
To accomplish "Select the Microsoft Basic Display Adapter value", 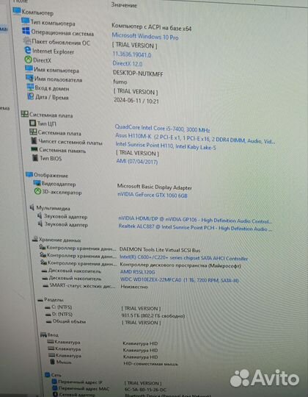I will tap(155, 187).
